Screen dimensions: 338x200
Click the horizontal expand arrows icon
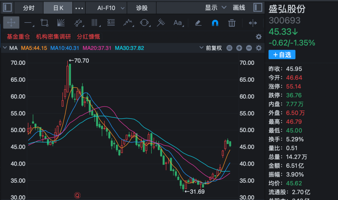pos(253,23)
